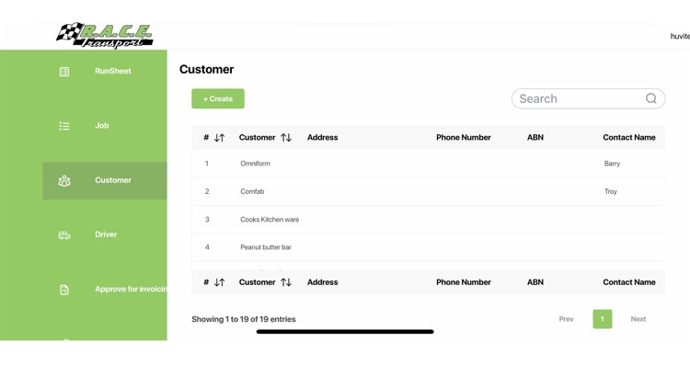The width and height of the screenshot is (690, 388).
Task: Sort by Customer column in top header
Action: point(286,138)
